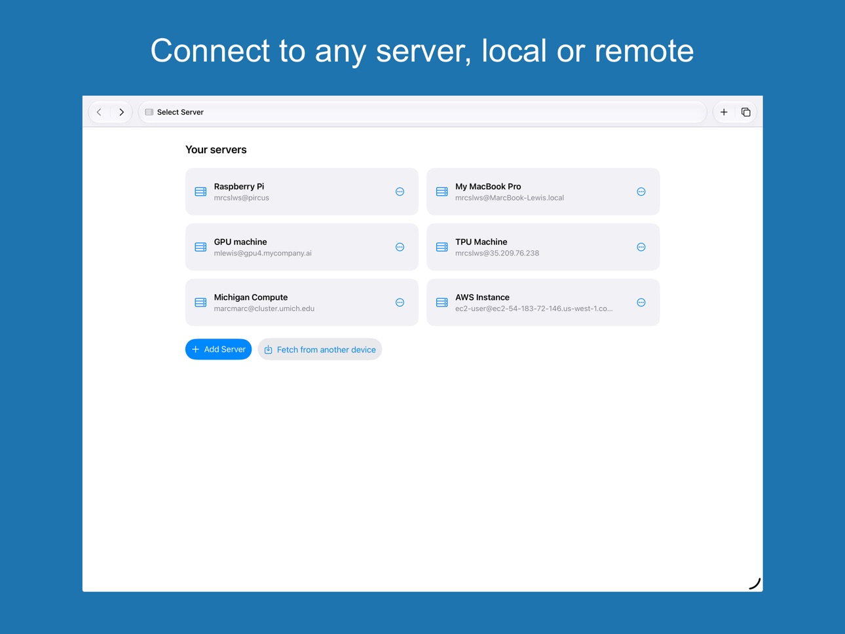Open a new tab with plus icon
The width and height of the screenshot is (845, 634).
point(724,112)
